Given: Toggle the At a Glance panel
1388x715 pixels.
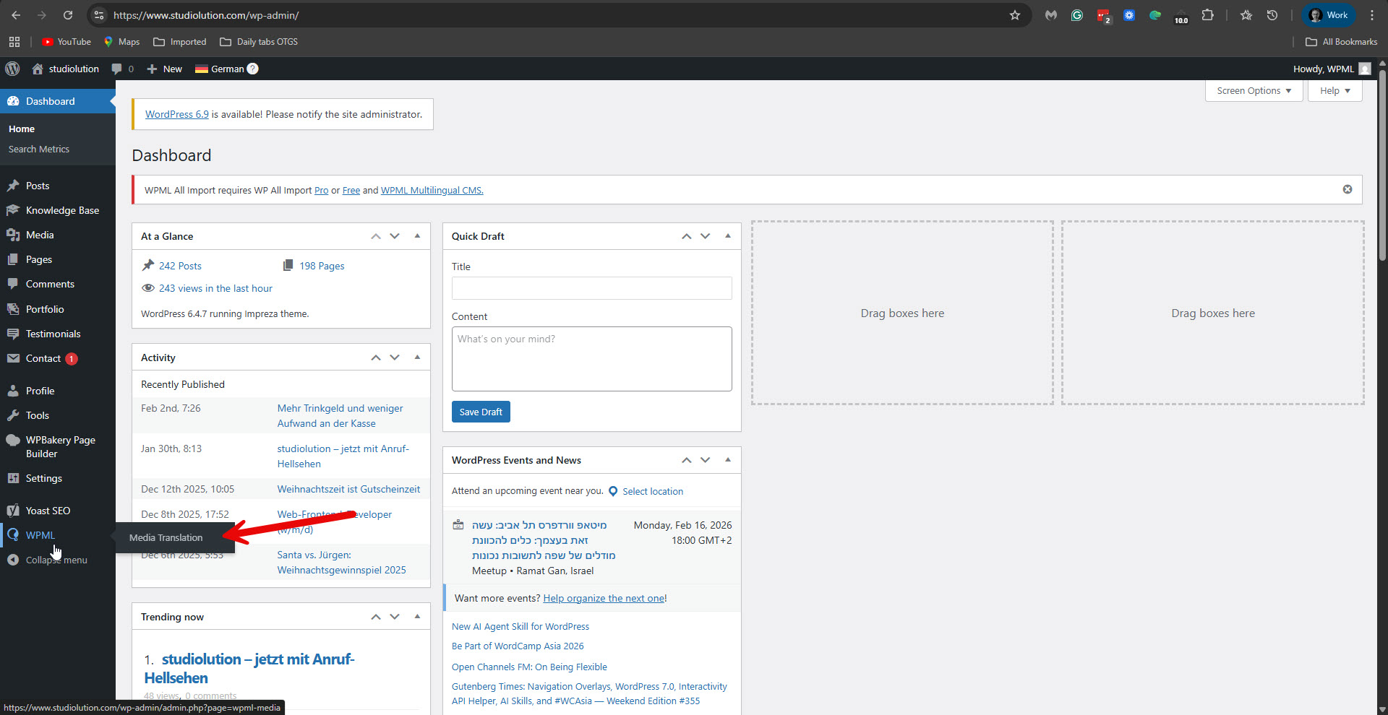Looking at the screenshot, I should click(417, 235).
